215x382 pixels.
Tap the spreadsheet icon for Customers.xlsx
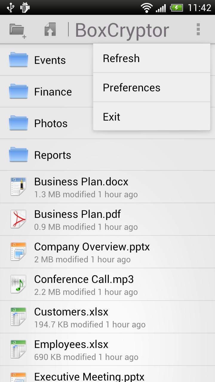click(18, 317)
